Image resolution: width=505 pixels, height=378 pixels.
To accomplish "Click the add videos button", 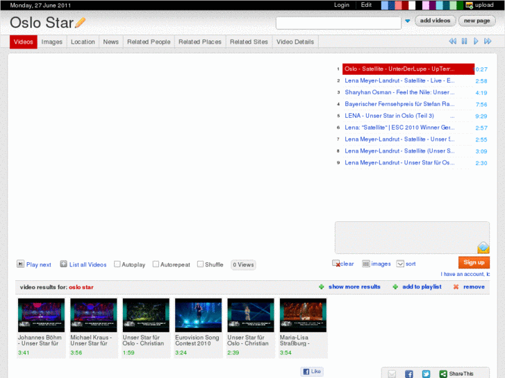I will pyautogui.click(x=435, y=21).
